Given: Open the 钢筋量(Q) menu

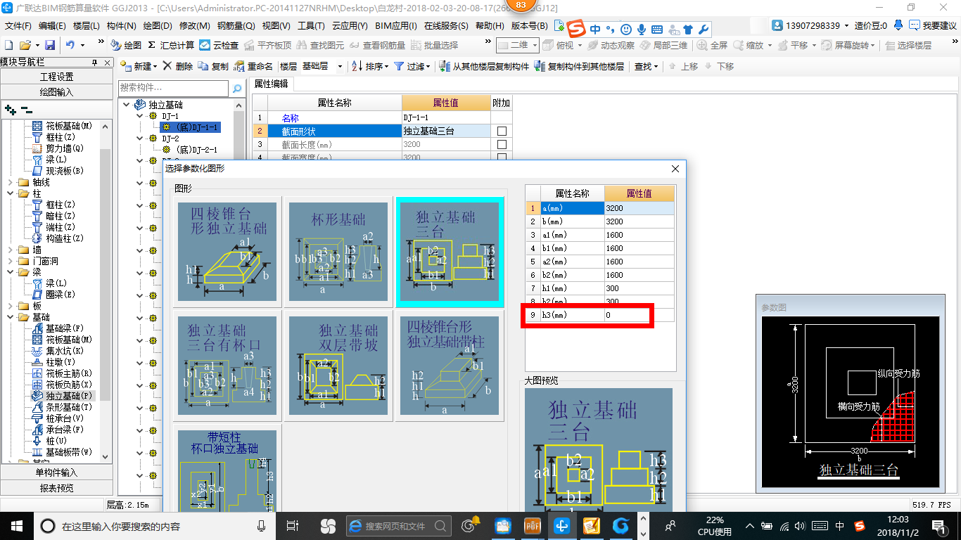Looking at the screenshot, I should tap(236, 26).
